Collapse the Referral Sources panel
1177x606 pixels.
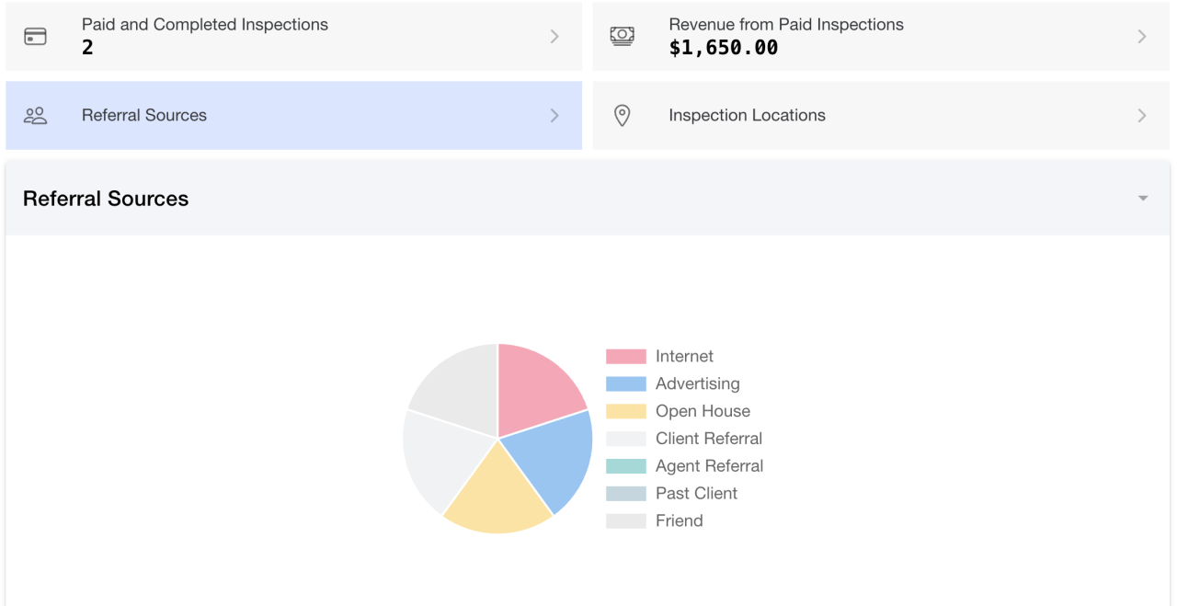(1143, 198)
